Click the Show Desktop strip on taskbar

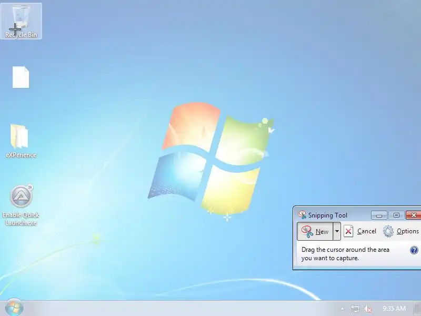point(417,308)
